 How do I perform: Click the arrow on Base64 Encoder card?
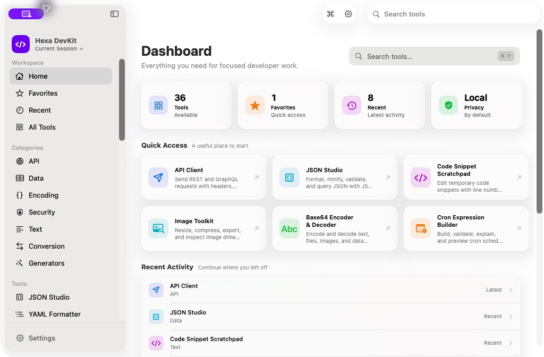coord(387,228)
